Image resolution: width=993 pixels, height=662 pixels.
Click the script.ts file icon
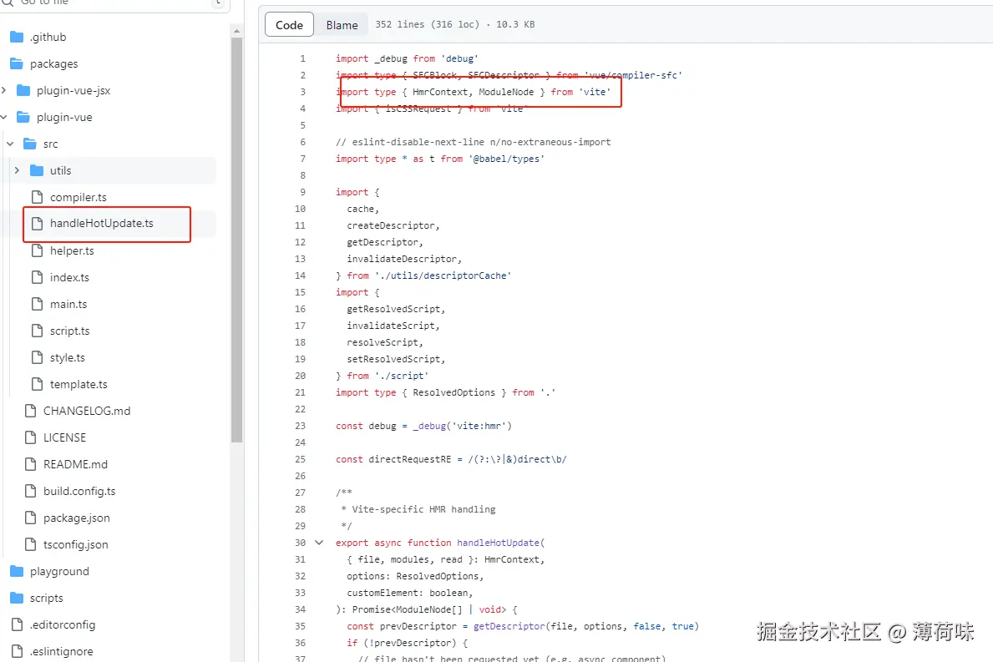(x=38, y=331)
